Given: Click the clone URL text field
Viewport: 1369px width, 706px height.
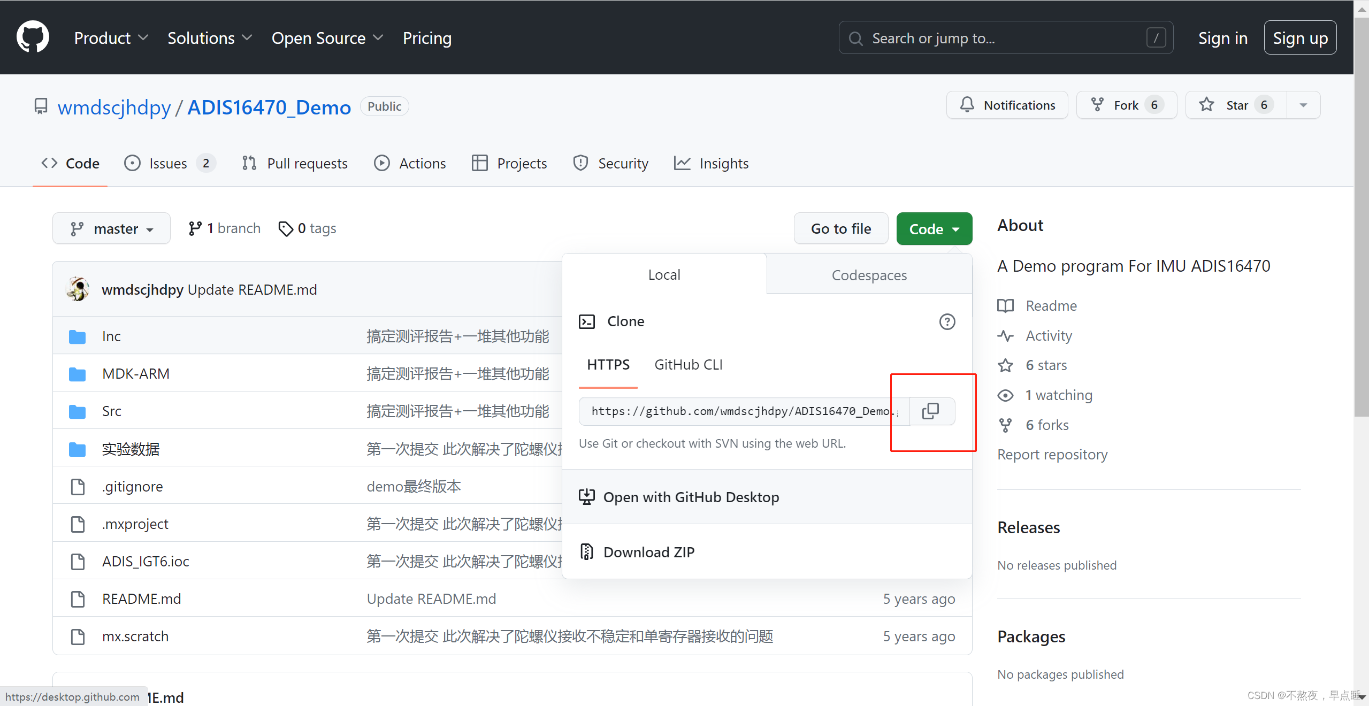Looking at the screenshot, I should [744, 411].
